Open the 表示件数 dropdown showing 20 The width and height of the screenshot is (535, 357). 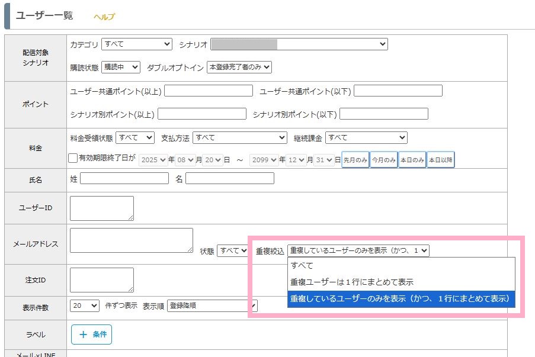(85, 305)
